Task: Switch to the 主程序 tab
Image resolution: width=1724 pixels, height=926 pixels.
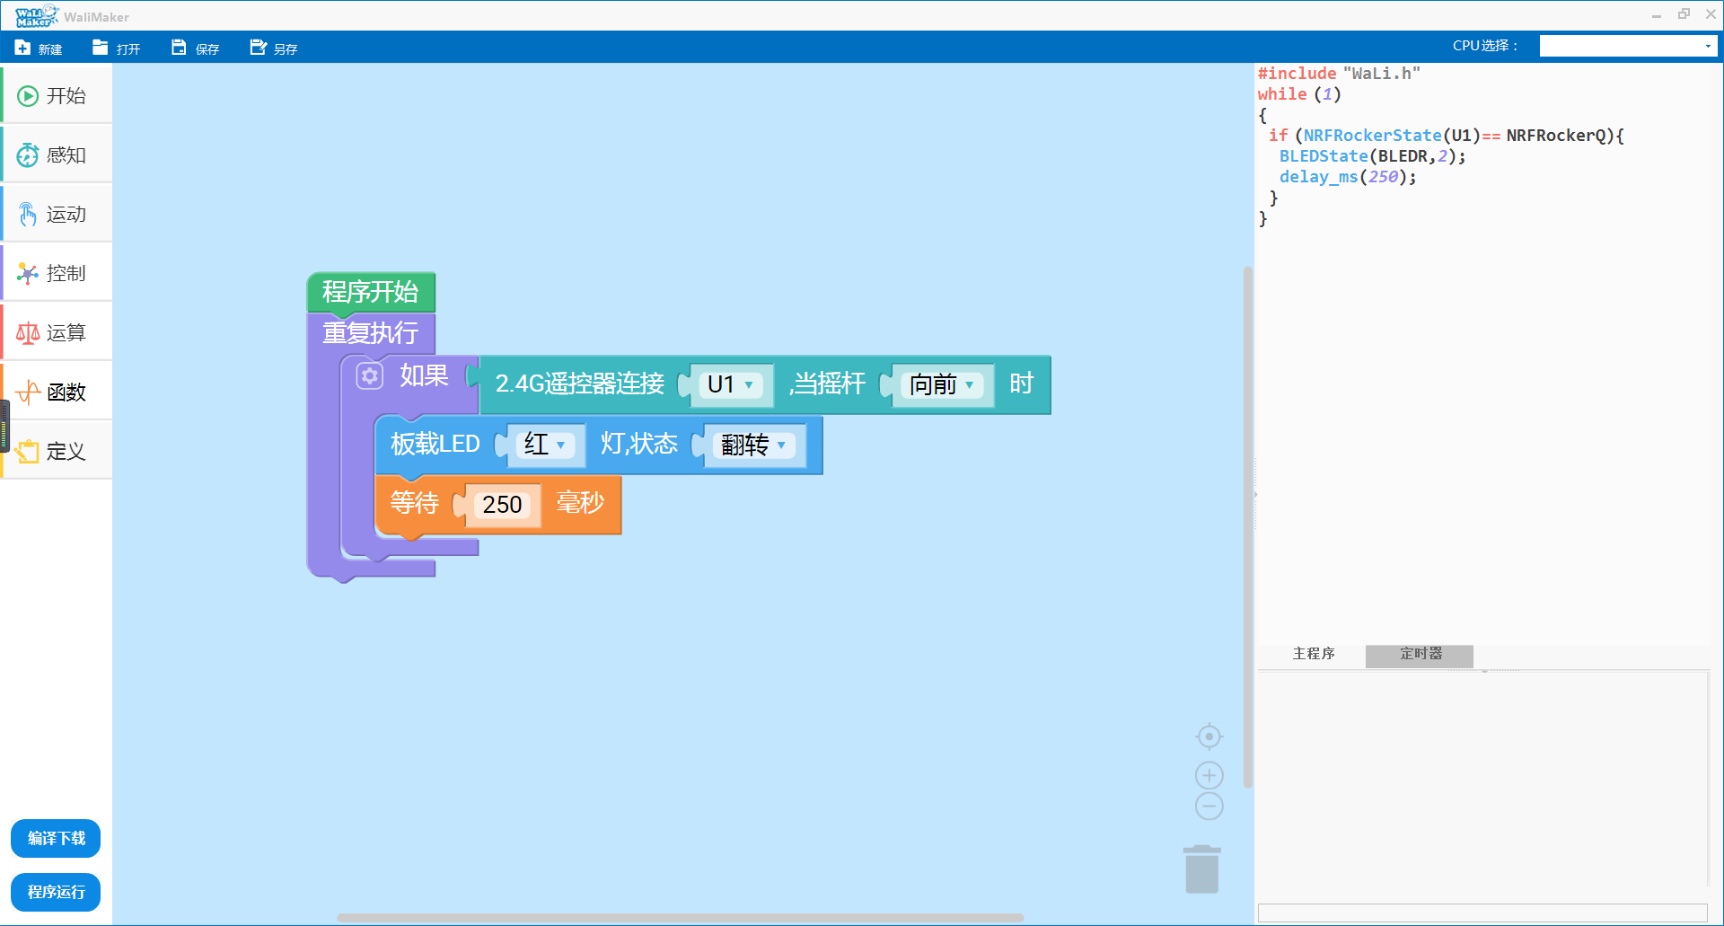Action: point(1313,655)
